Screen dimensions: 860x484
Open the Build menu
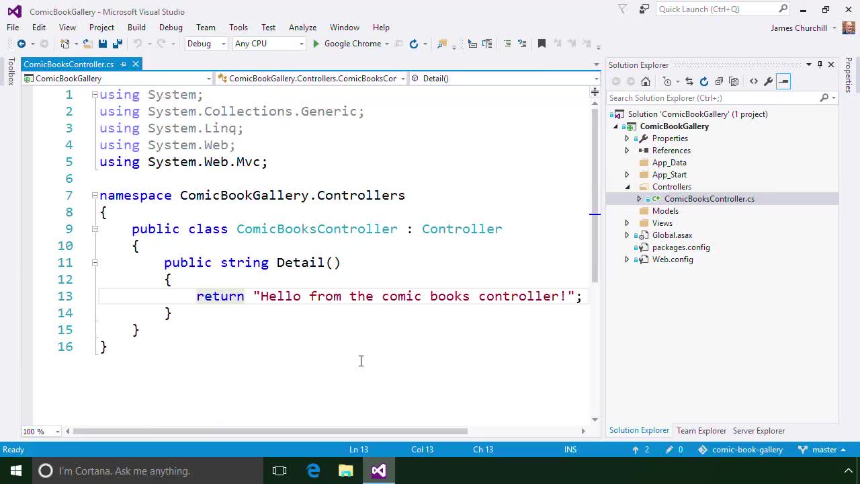point(136,28)
